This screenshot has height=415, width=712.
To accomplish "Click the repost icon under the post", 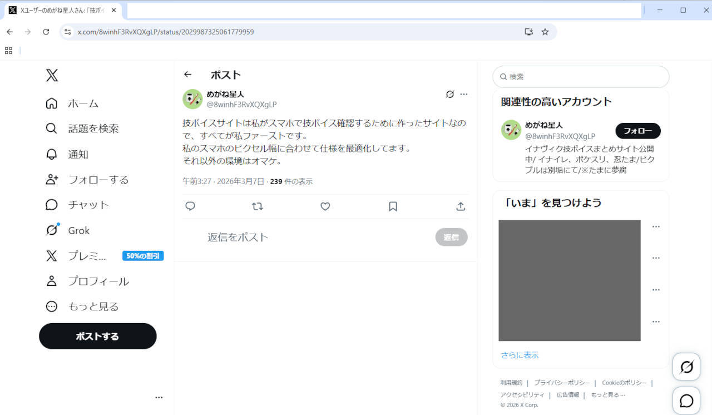I will coord(258,206).
